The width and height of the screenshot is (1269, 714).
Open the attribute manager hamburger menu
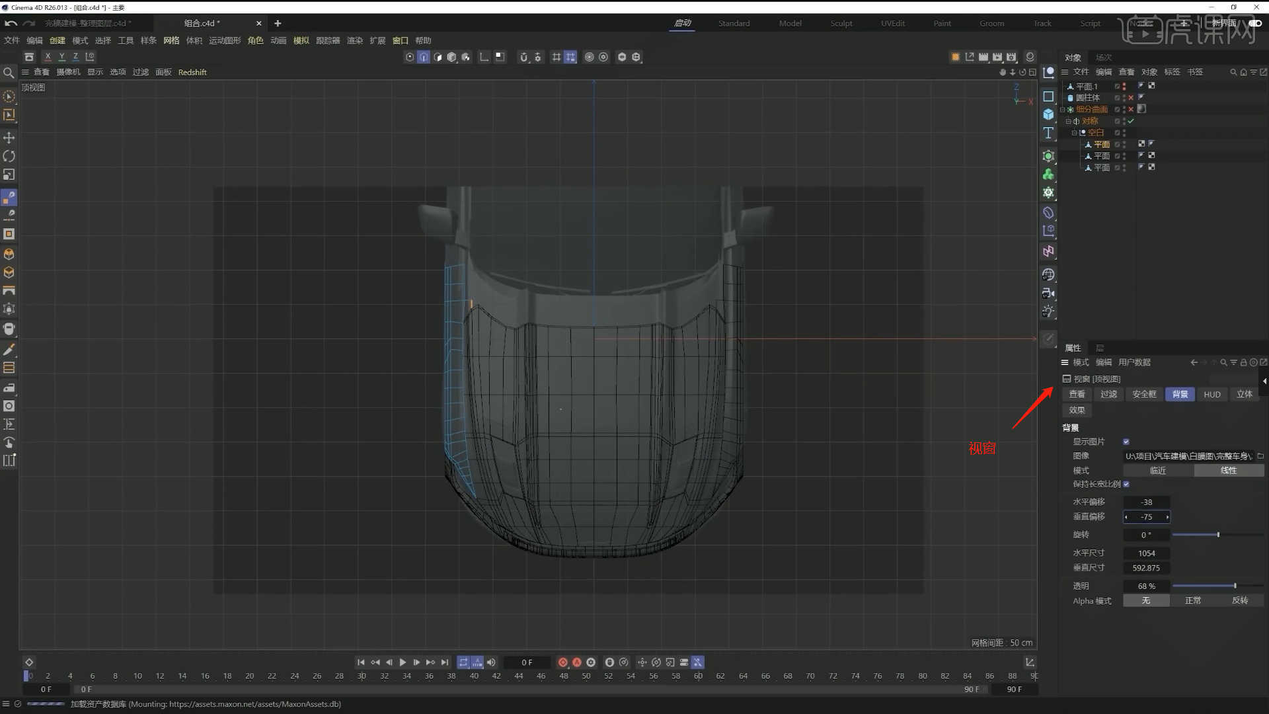[1065, 362]
